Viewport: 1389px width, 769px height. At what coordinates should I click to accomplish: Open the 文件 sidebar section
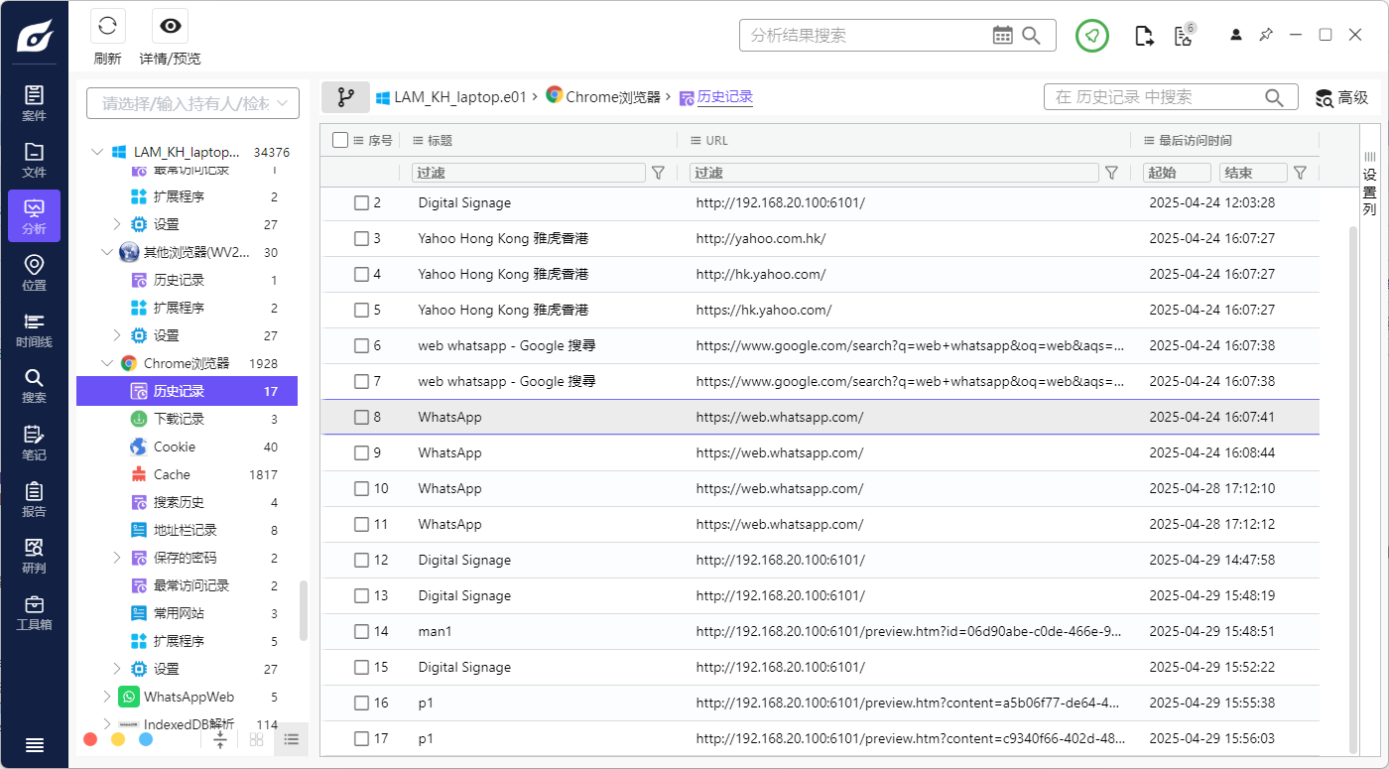[34, 160]
